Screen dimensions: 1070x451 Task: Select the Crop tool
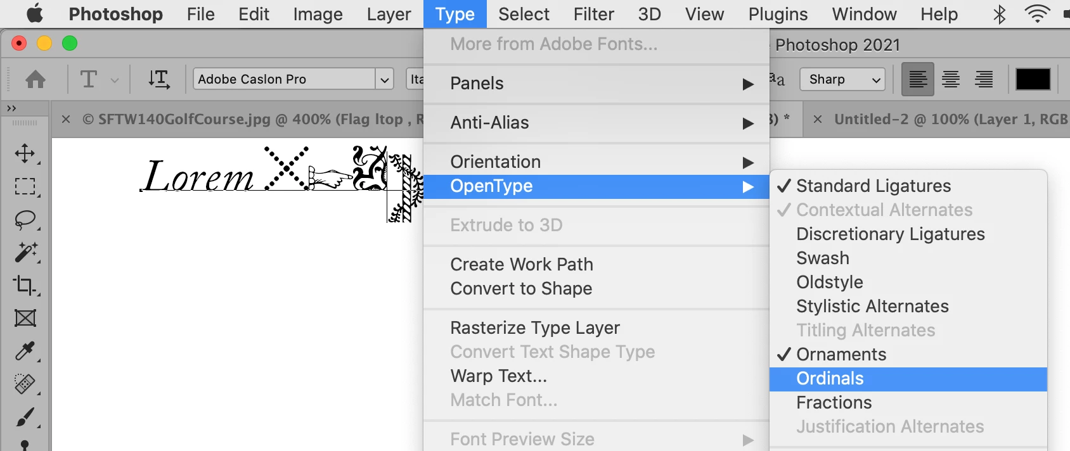[25, 285]
